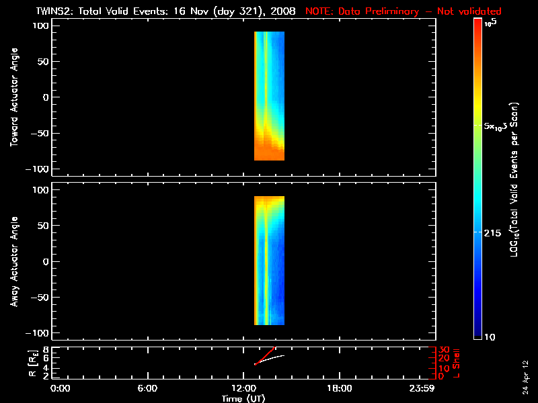This screenshot has height=403, width=538.
Task: Click the data strip in the Away Actuator panel
Action: point(270,261)
